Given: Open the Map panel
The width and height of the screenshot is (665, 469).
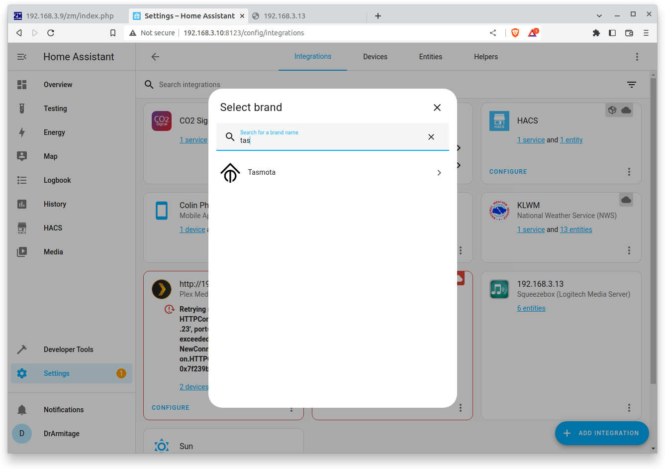Looking at the screenshot, I should coord(72,156).
